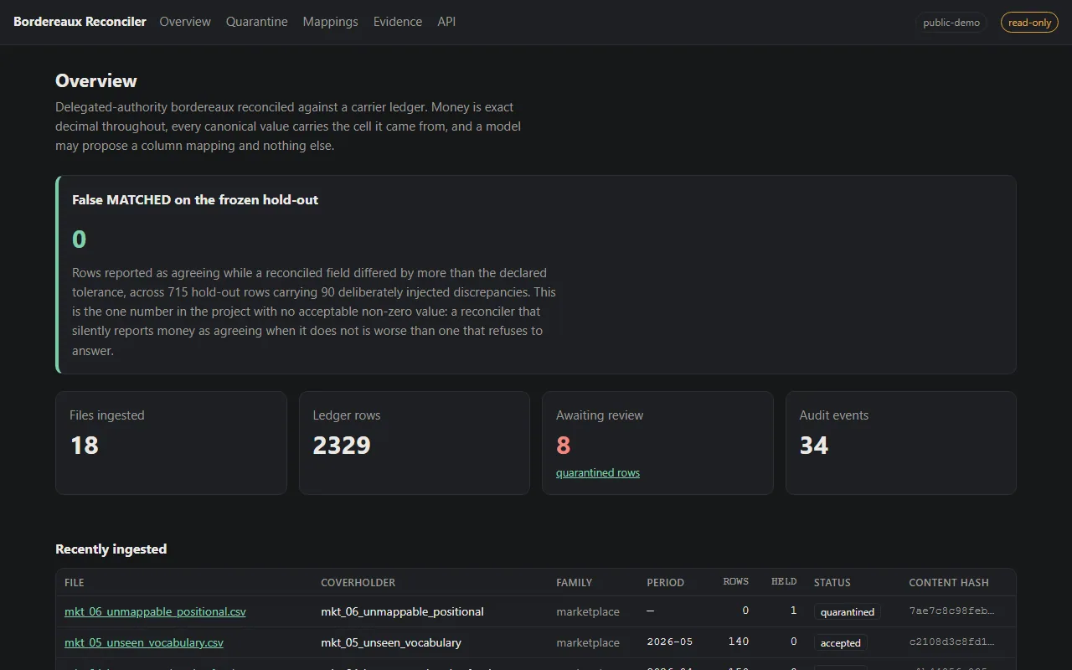Click the PERIOD column header
Viewport: 1072px width, 670px height.
click(x=666, y=582)
